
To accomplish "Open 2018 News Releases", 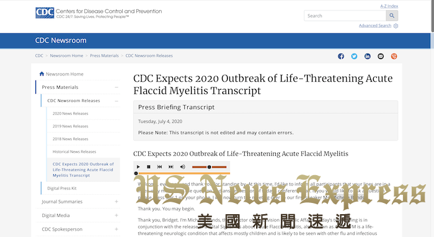I will (x=70, y=139).
